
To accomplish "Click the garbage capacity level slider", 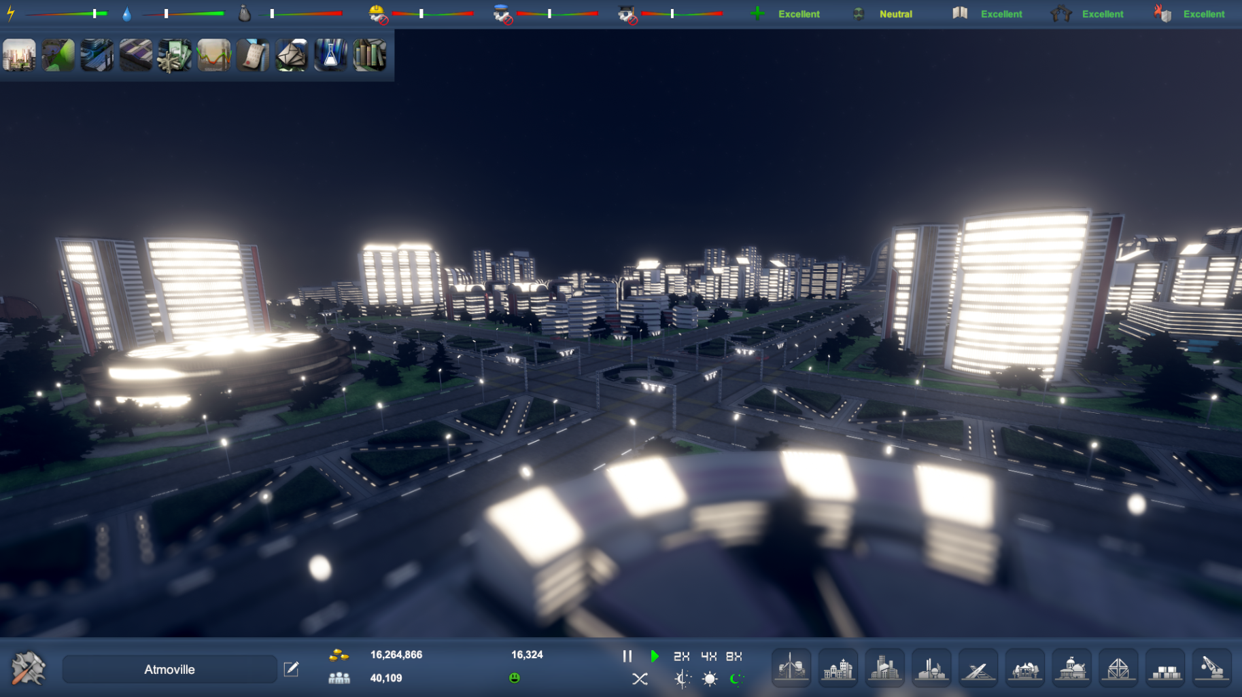I will pyautogui.click(x=302, y=14).
